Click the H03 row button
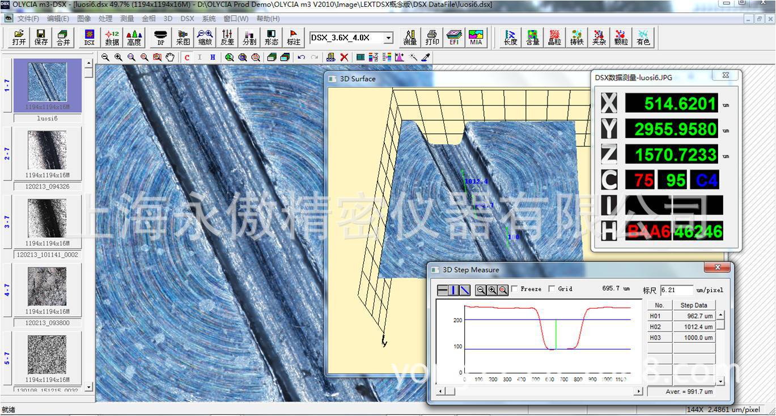 [x=660, y=338]
